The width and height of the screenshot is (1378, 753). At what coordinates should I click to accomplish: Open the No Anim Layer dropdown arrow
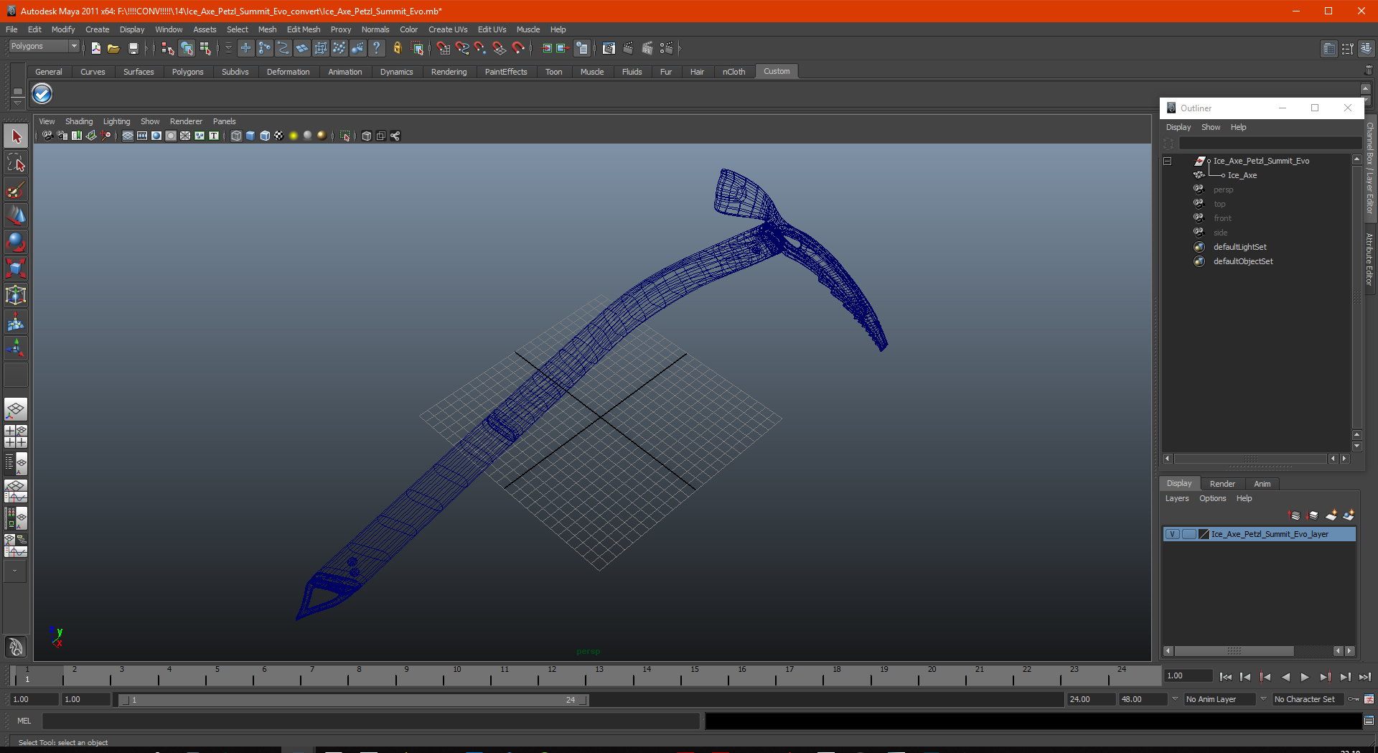tap(1175, 698)
